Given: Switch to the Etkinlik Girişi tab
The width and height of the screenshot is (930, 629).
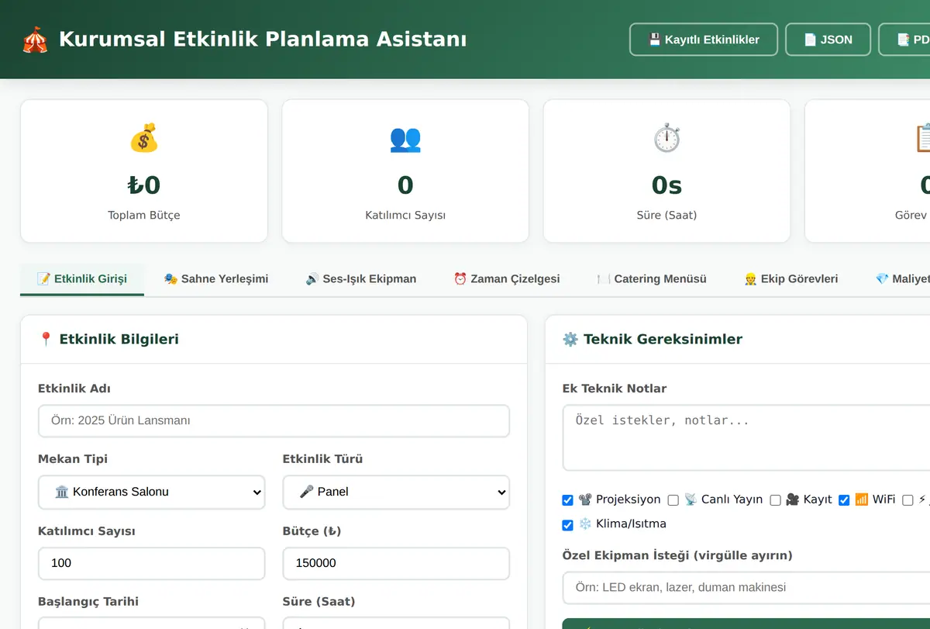Looking at the screenshot, I should (x=82, y=279).
